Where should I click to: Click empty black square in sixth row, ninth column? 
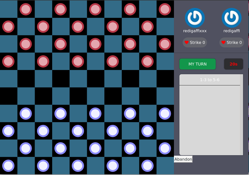point(148,96)
